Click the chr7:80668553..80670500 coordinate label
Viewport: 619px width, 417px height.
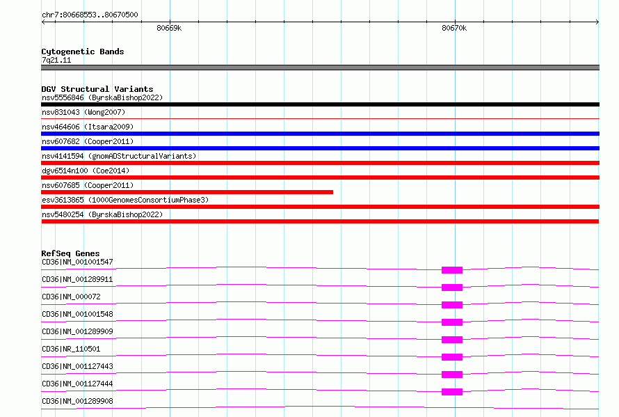coord(90,15)
